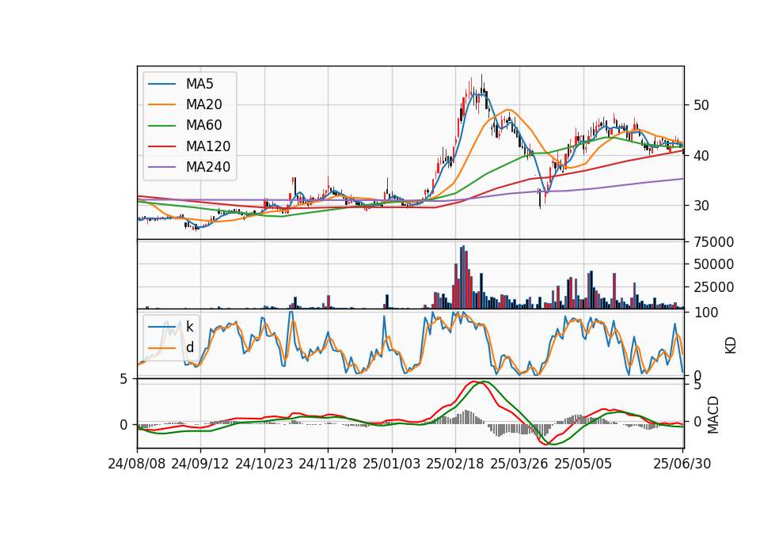Click the price axis value 50
Viewport: 760px width, 546px height.
701,105
